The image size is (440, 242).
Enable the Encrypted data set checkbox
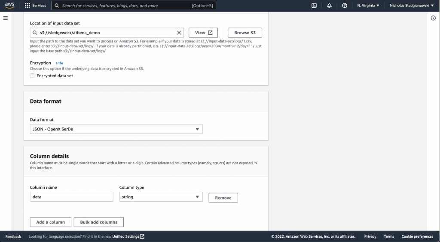tap(32, 76)
